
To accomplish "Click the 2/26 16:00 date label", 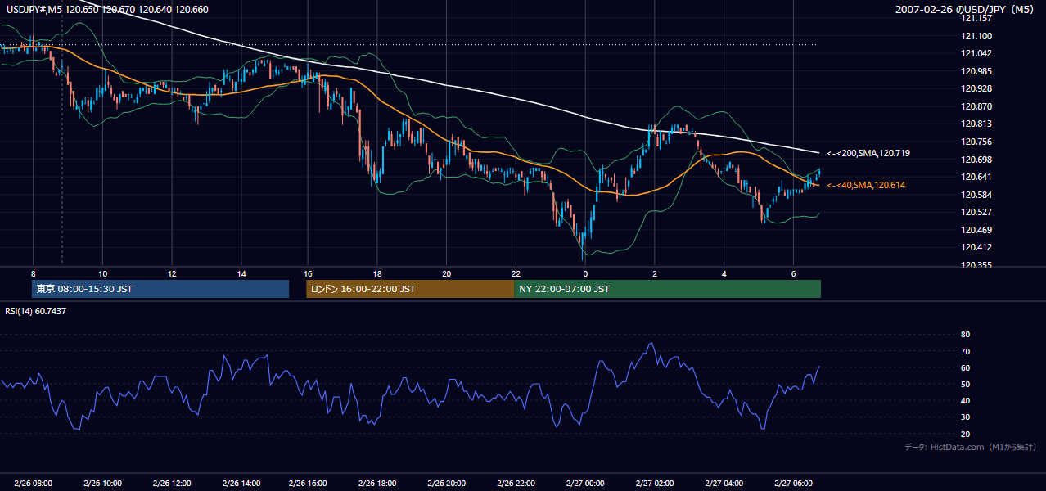I will tap(308, 484).
